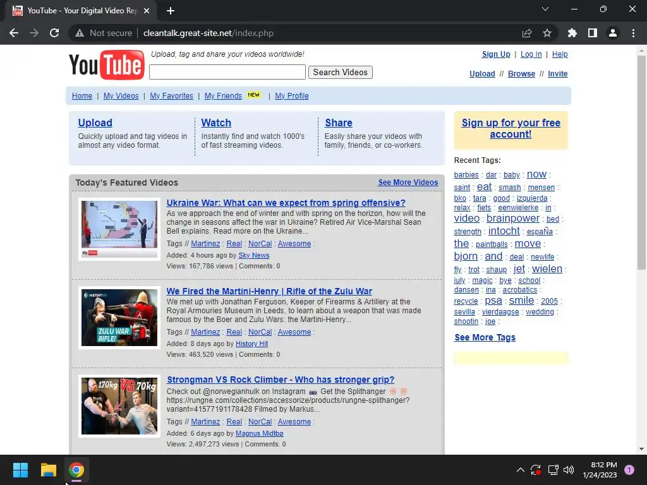This screenshot has width=647, height=485.
Task: Click Strongman VS Rock Climber title link
Action: click(x=281, y=380)
